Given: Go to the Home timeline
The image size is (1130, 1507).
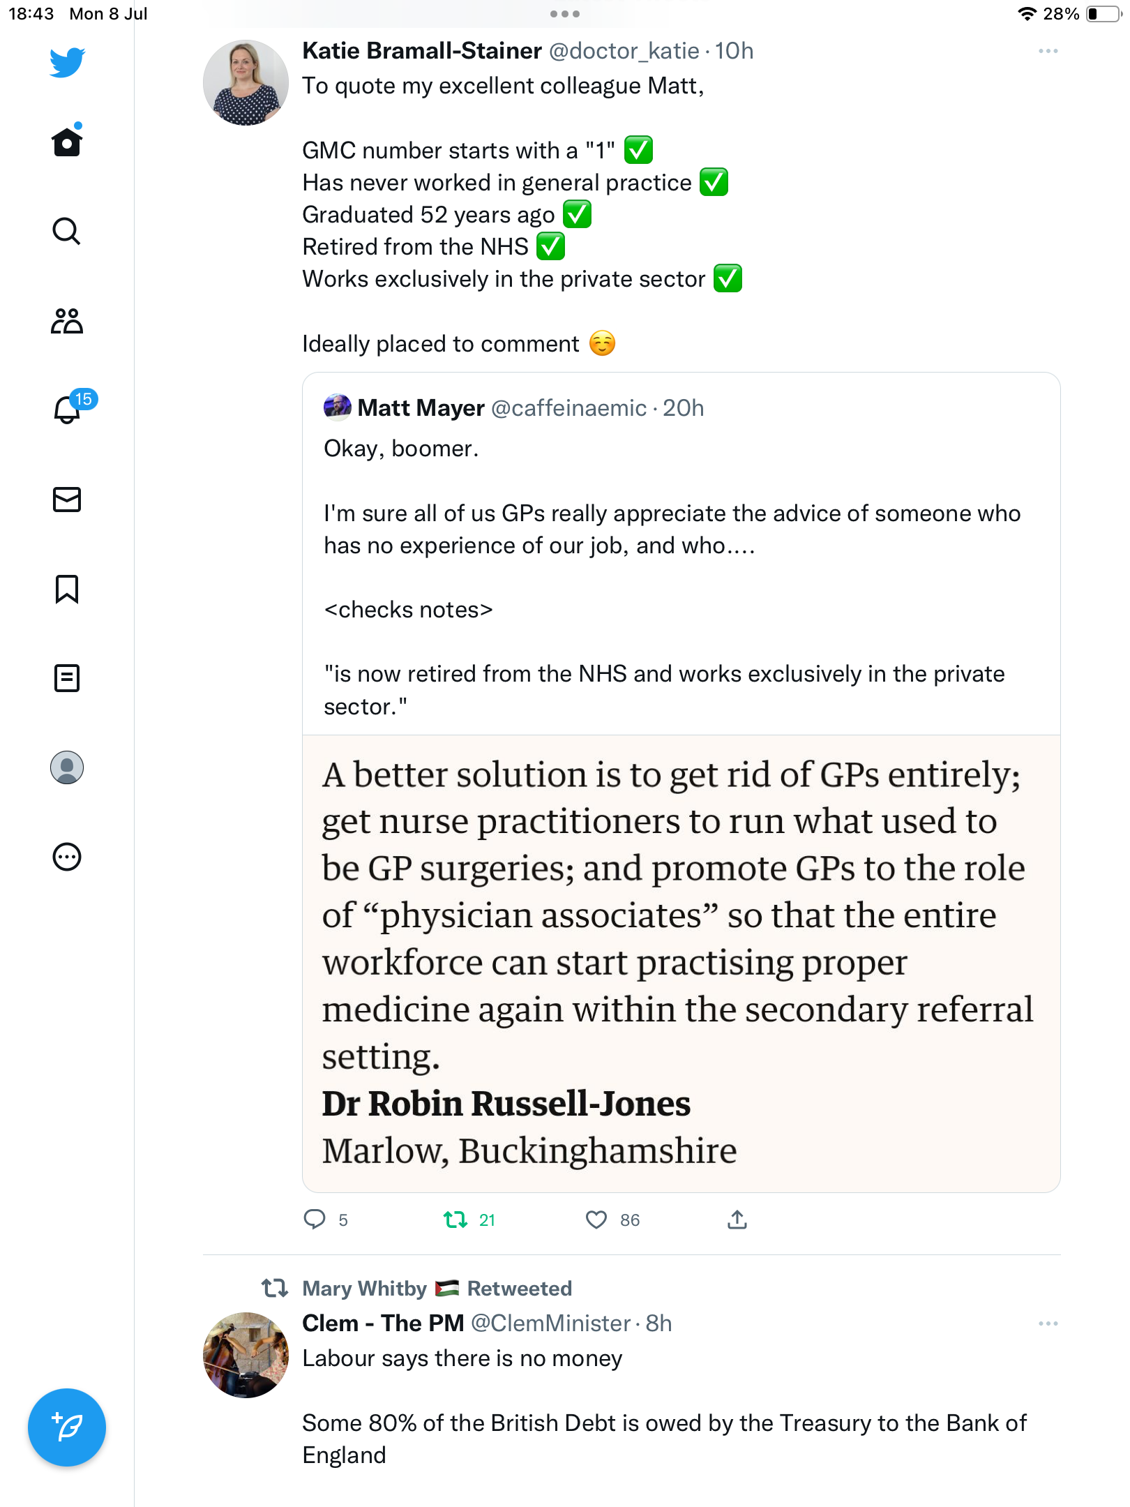Looking at the screenshot, I should 67,142.
